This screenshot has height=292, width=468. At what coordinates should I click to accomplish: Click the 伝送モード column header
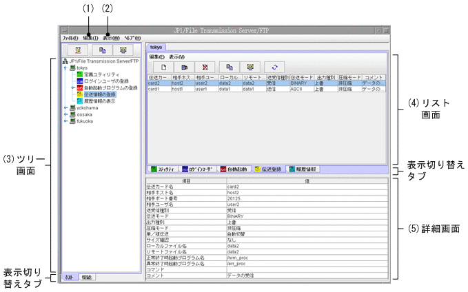[x=302, y=77]
